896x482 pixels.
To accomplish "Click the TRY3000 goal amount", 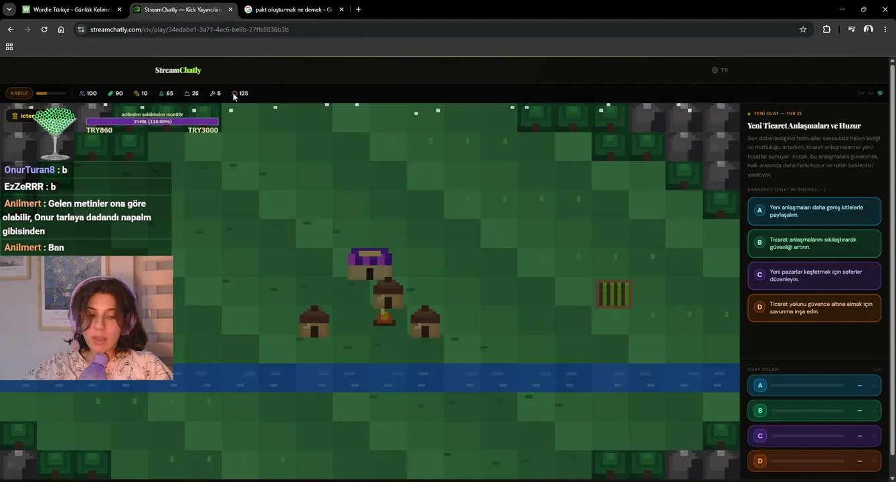I will pos(203,130).
